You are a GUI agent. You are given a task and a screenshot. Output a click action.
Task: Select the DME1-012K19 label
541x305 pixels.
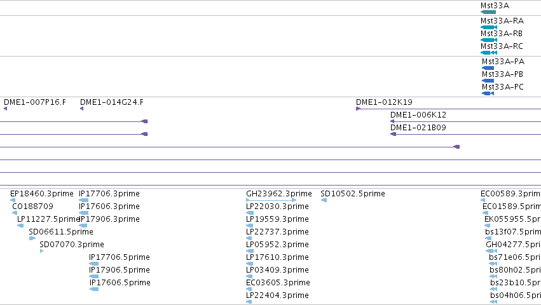384,102
